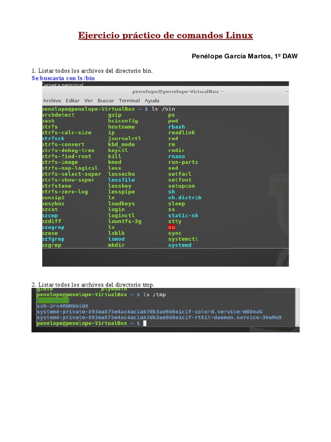Select the 'lesspipe' entry in the listing

point(121,192)
